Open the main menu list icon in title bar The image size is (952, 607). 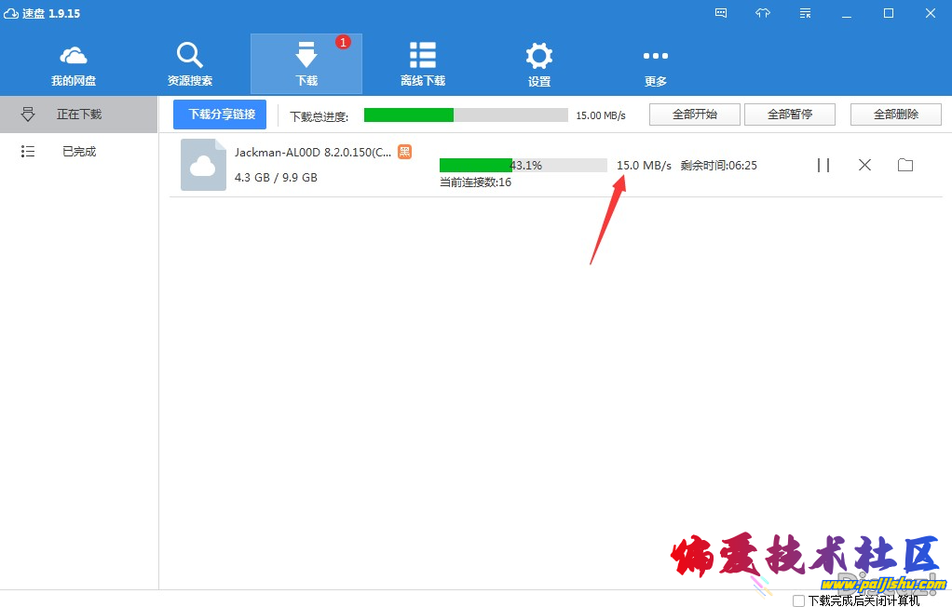pyautogui.click(x=805, y=13)
